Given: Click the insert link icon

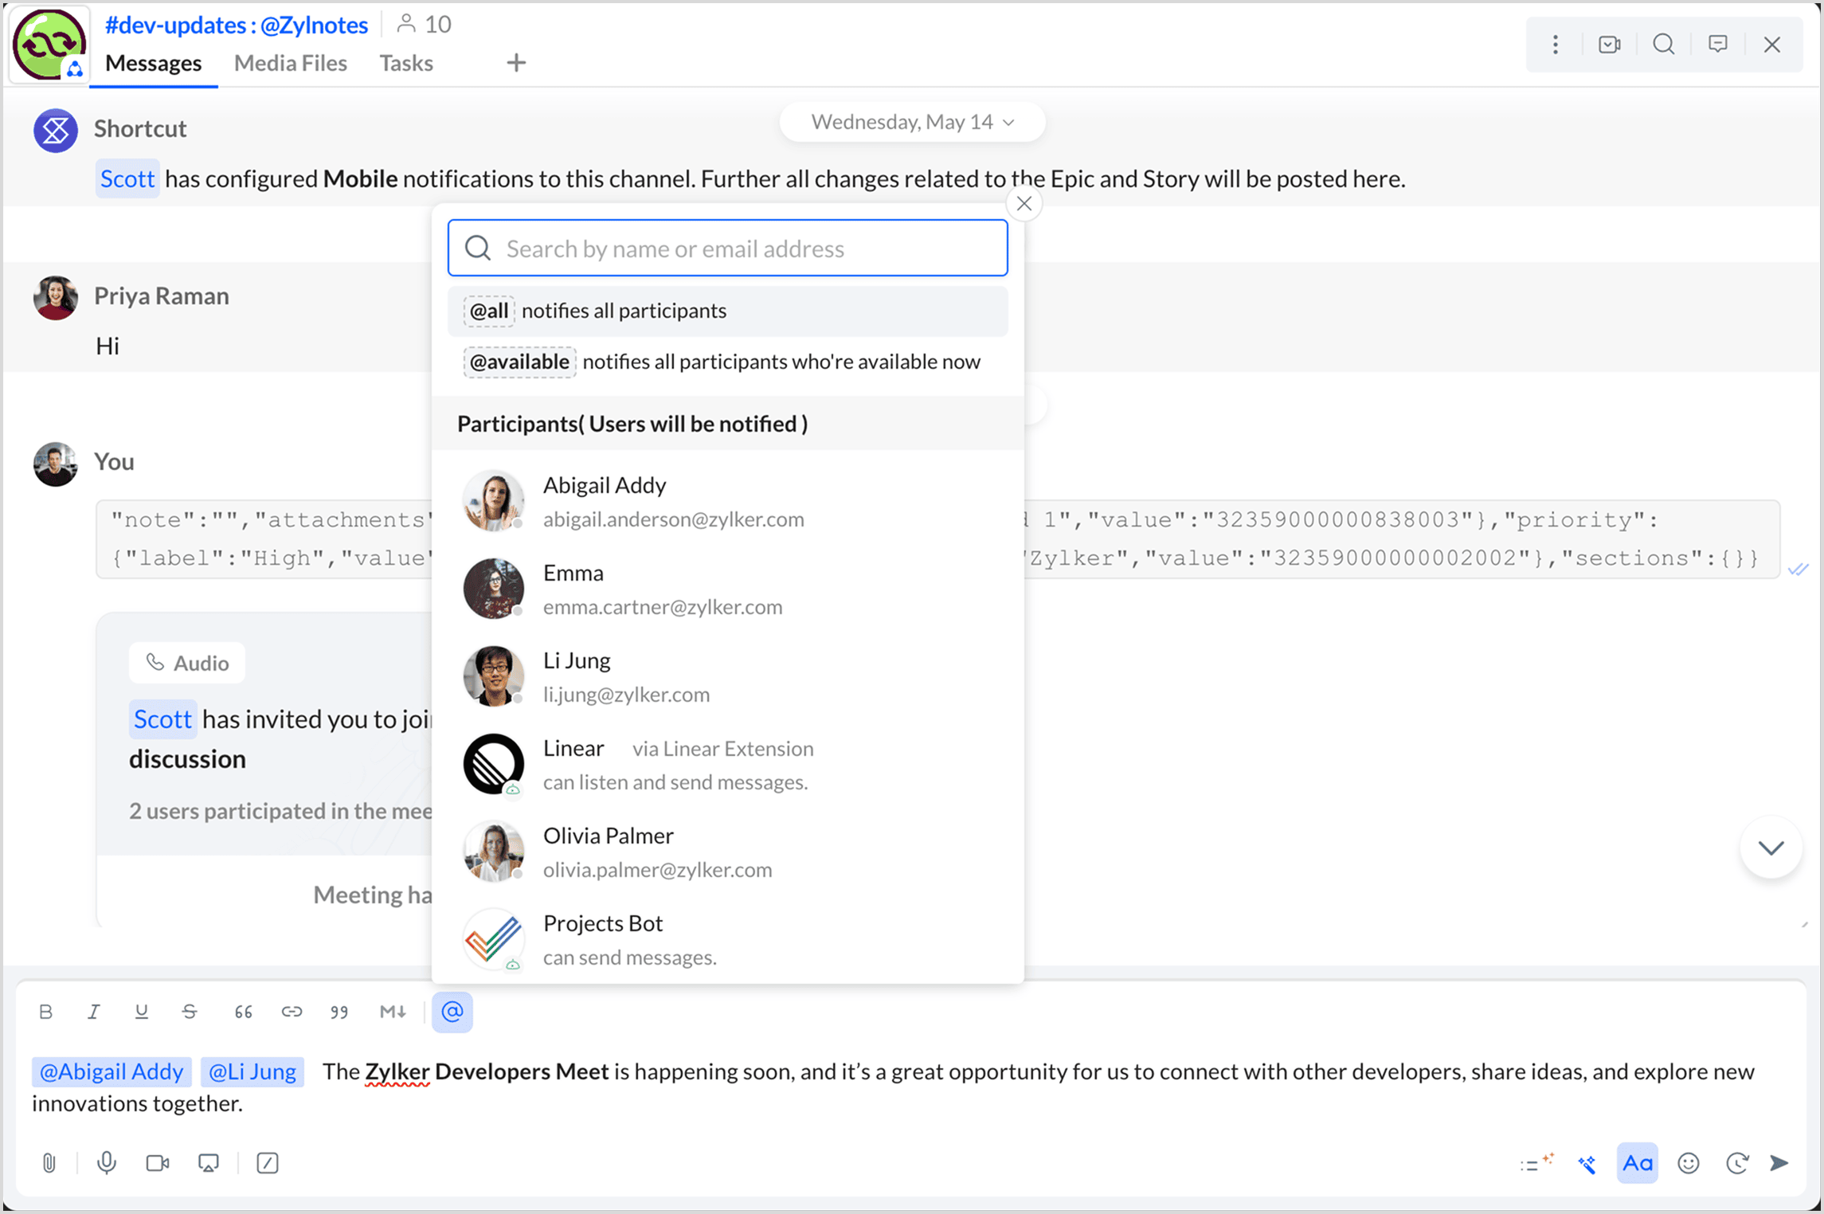Looking at the screenshot, I should pyautogui.click(x=292, y=1012).
